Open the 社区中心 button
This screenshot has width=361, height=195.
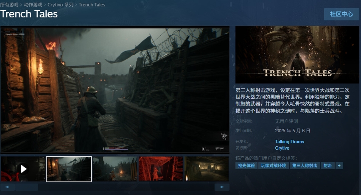click(341, 14)
